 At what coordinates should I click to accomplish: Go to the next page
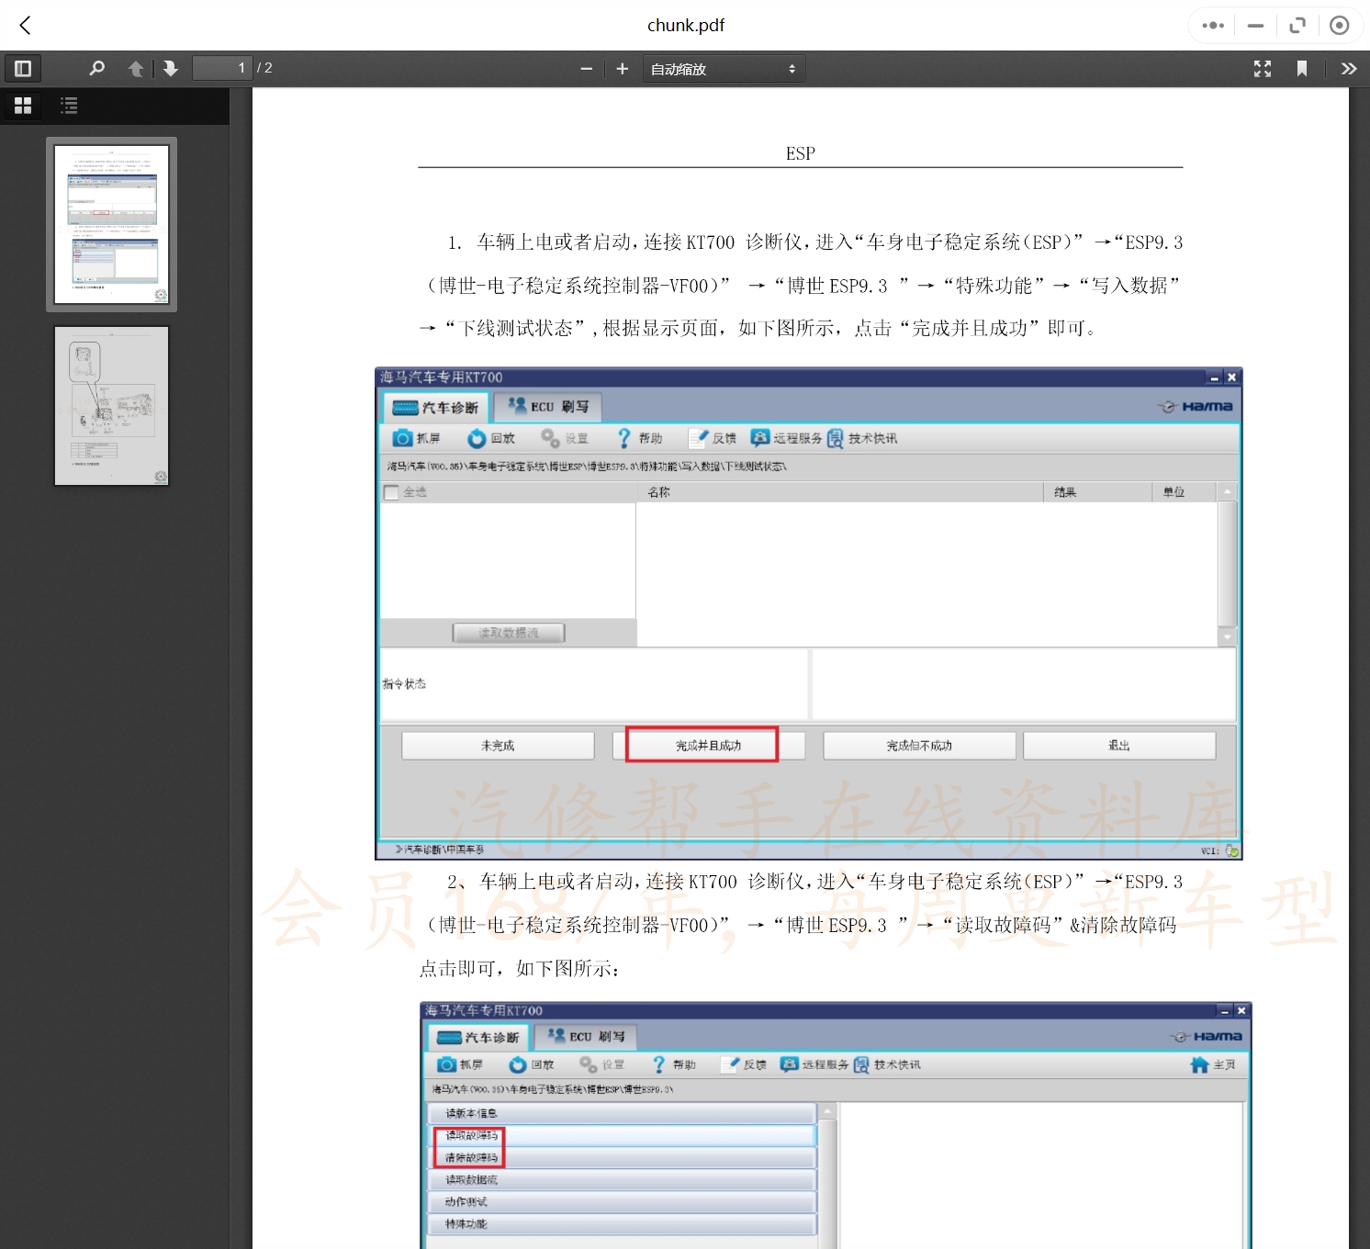(x=171, y=68)
